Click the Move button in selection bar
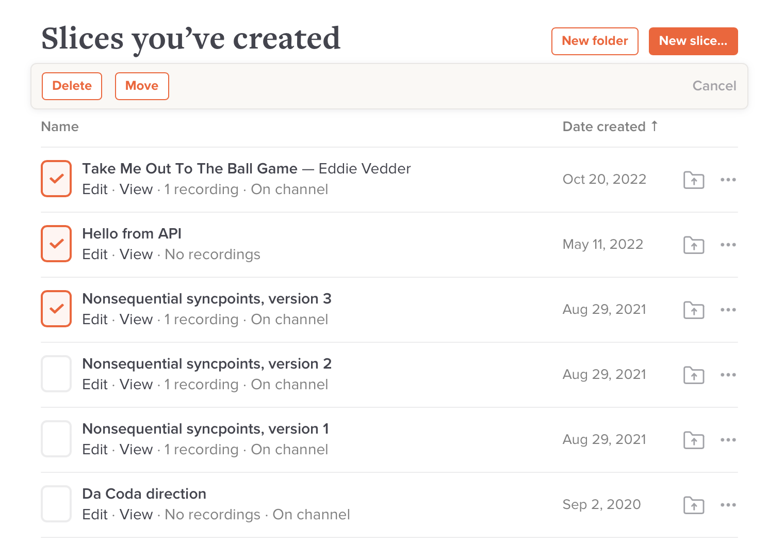 click(x=142, y=86)
